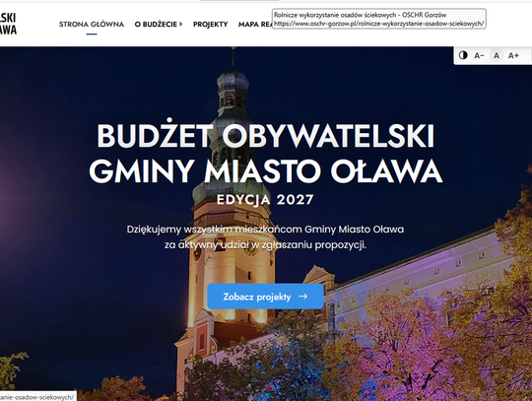Open the Projekty menu item
The image size is (532, 401).
211,25
